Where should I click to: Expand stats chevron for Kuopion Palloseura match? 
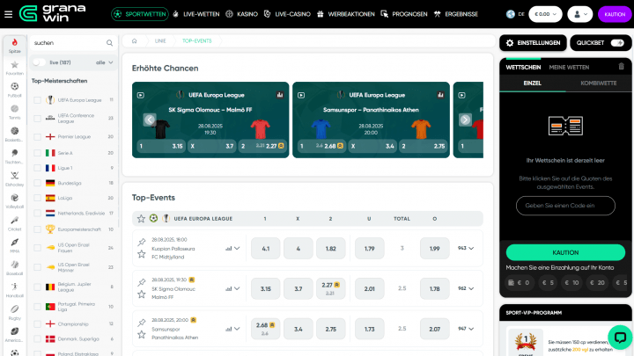[237, 248]
